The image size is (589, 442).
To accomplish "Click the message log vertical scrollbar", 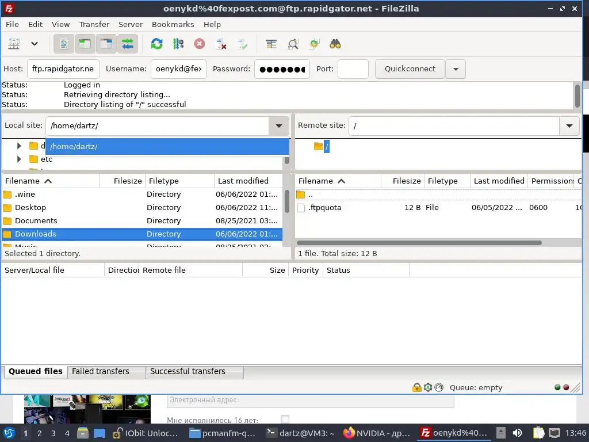I will [577, 96].
